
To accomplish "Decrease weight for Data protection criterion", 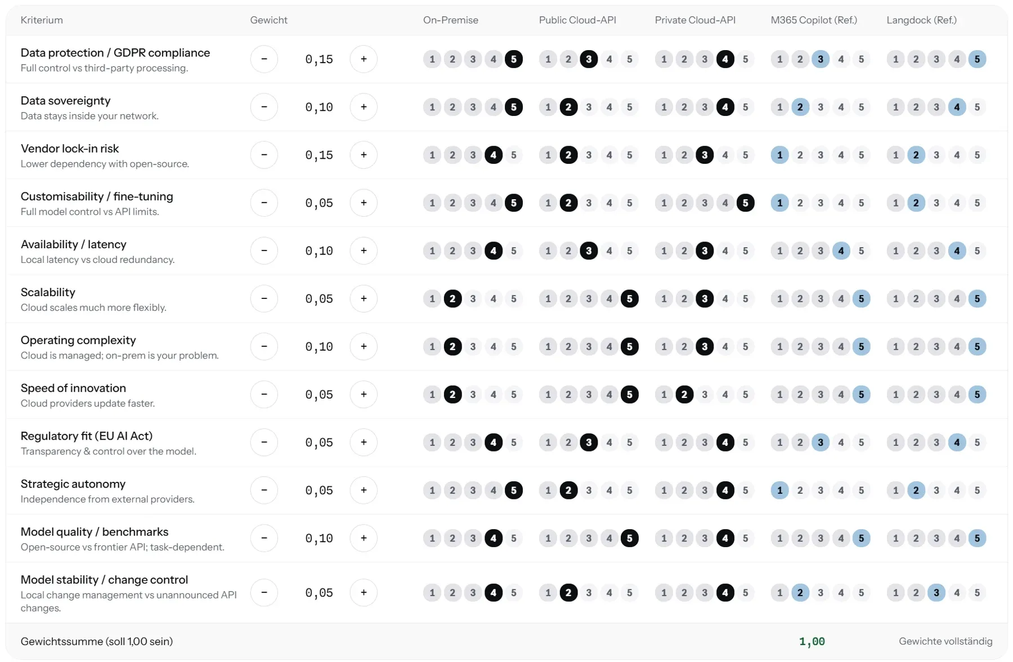I will click(264, 59).
